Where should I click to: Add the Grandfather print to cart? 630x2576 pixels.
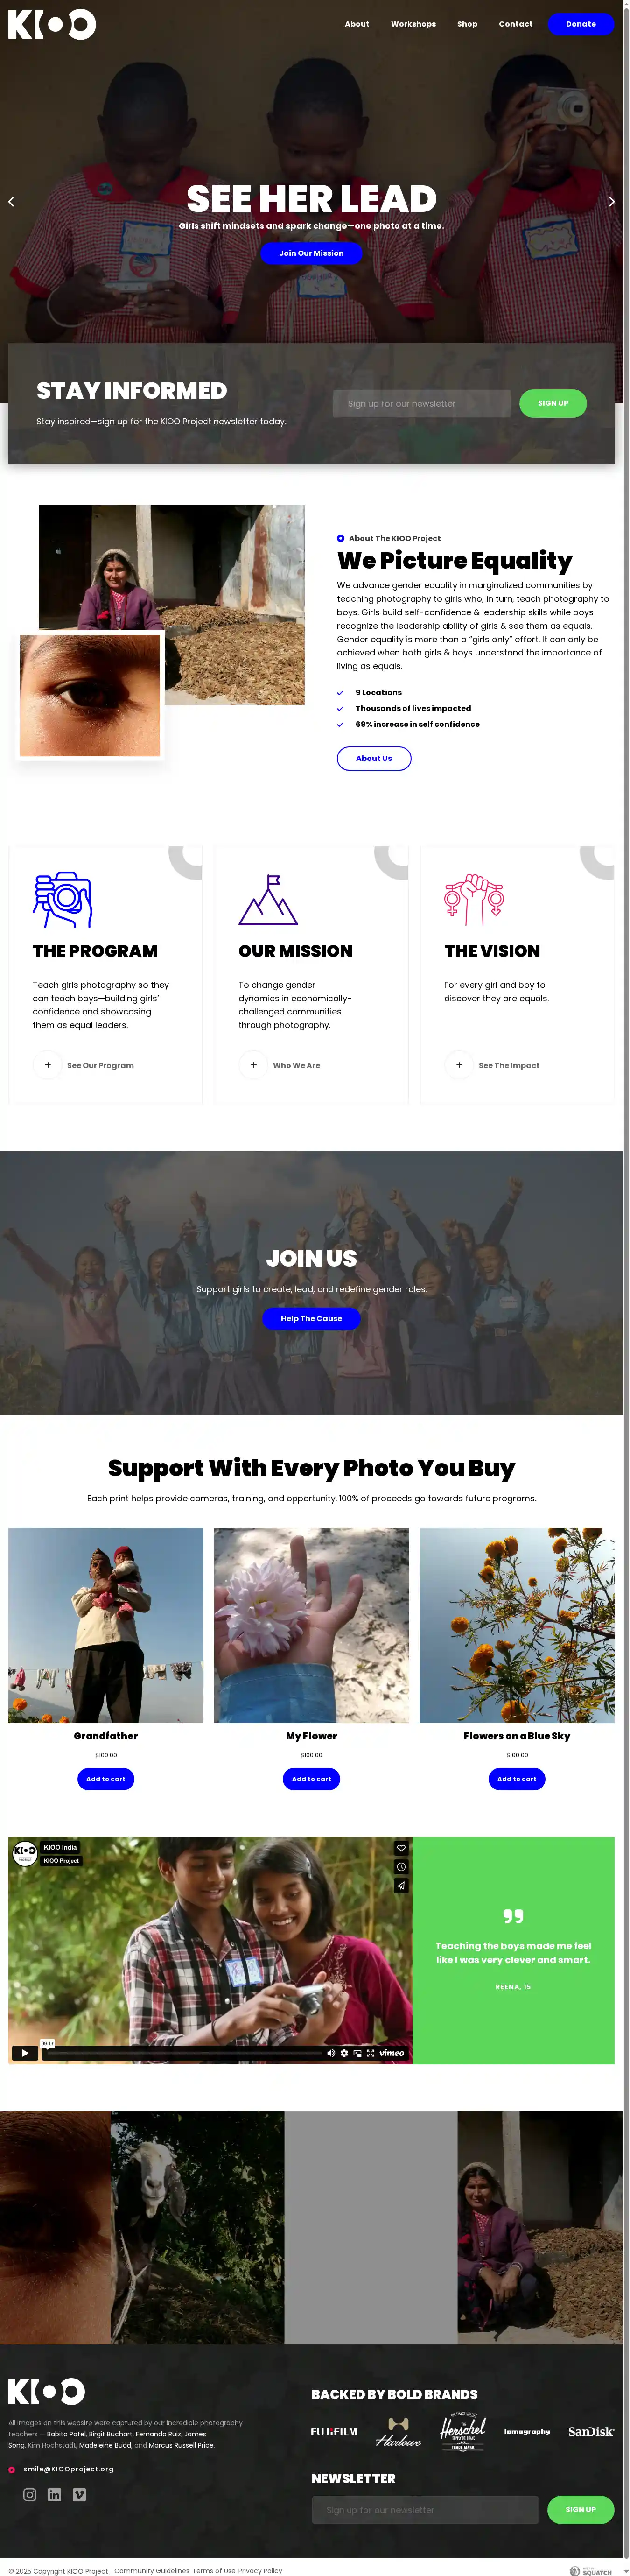tap(105, 1779)
